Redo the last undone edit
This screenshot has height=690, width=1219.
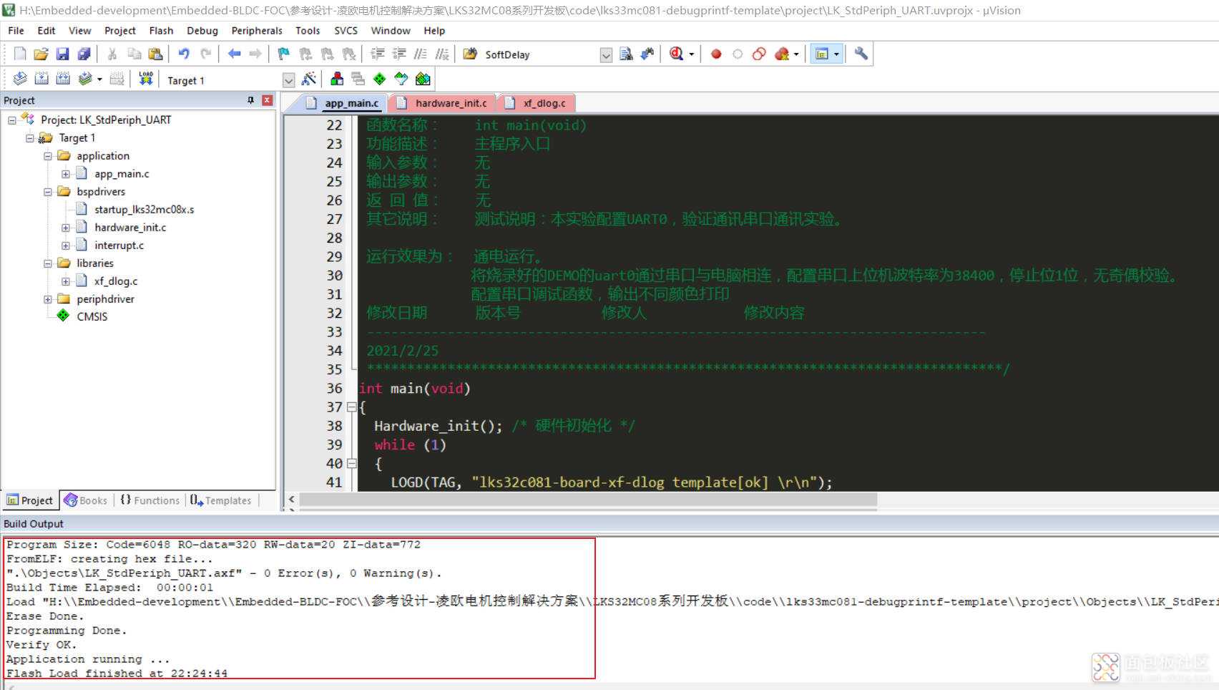[x=205, y=54]
